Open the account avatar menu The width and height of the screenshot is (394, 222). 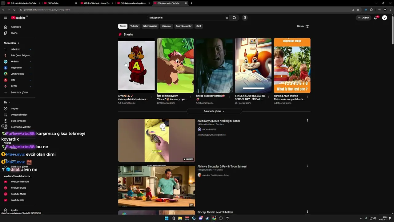(384, 18)
